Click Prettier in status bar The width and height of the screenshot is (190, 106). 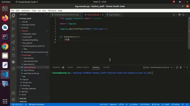(x=175, y=105)
